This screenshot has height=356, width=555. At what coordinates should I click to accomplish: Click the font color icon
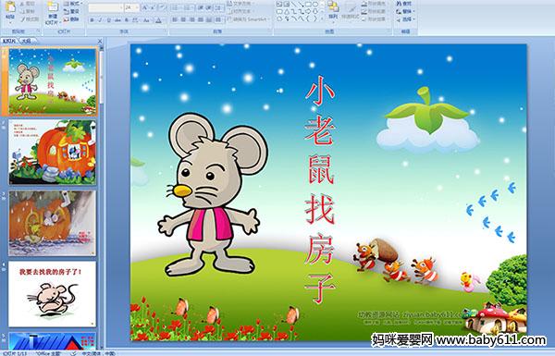pos(158,20)
